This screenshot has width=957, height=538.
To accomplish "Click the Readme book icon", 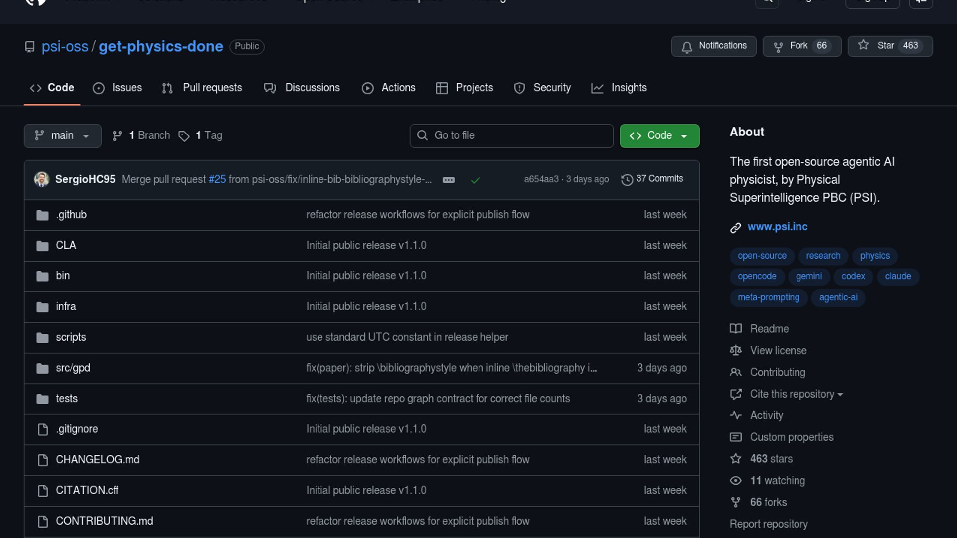I will pos(736,329).
